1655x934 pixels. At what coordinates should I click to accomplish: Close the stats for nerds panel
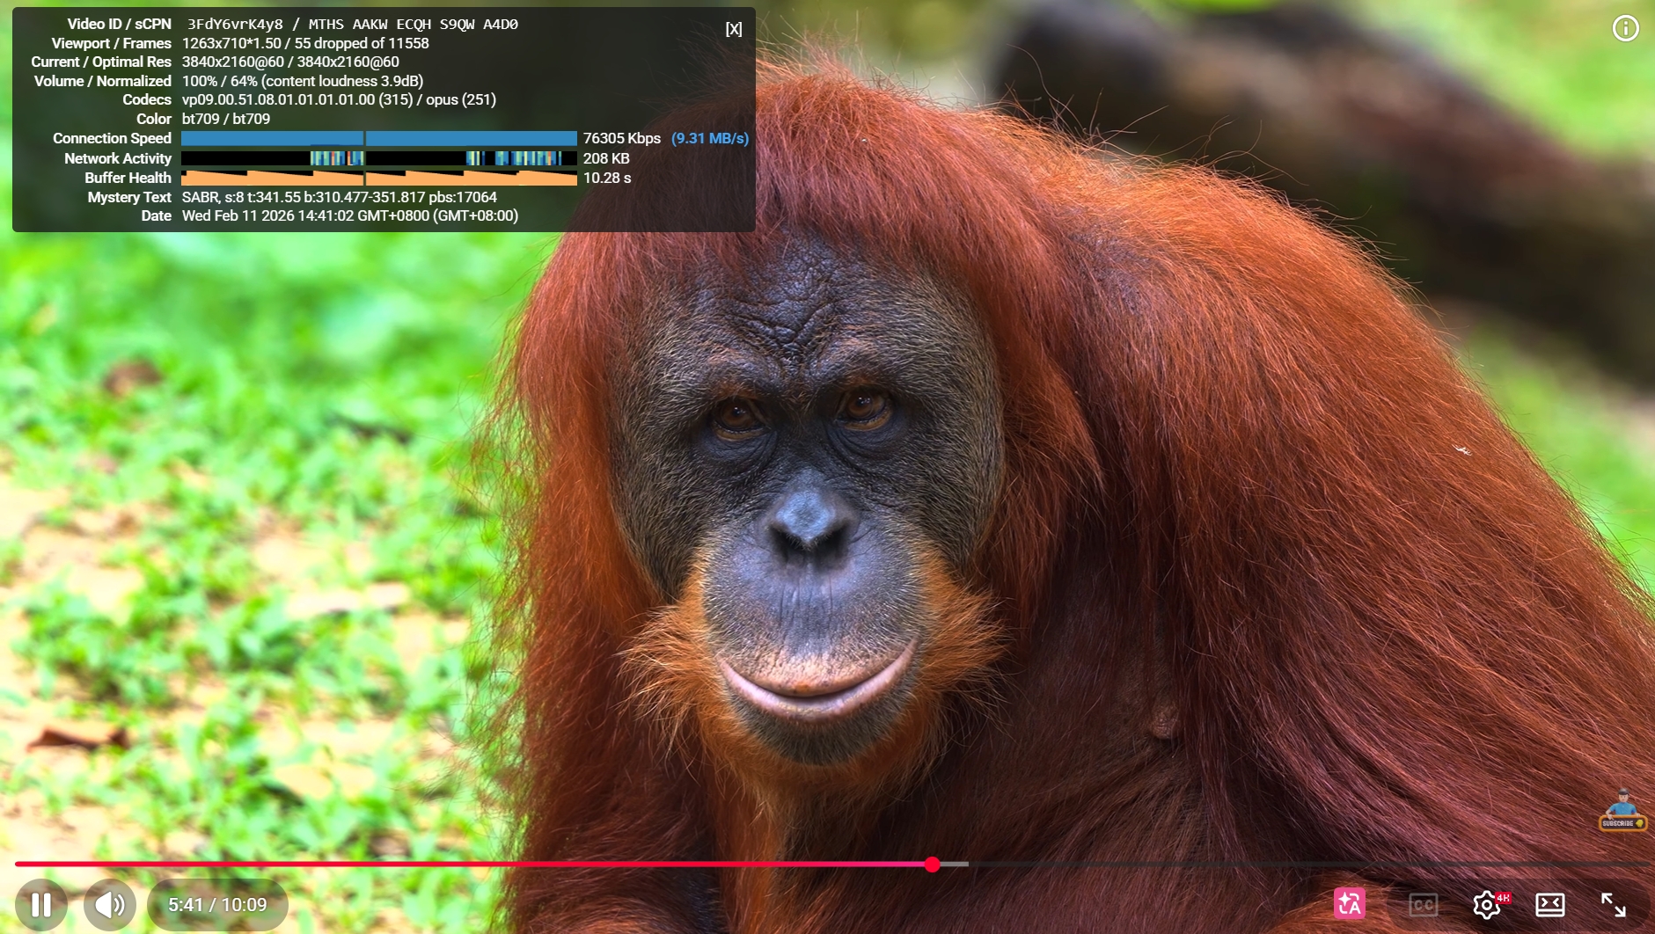pyautogui.click(x=734, y=29)
